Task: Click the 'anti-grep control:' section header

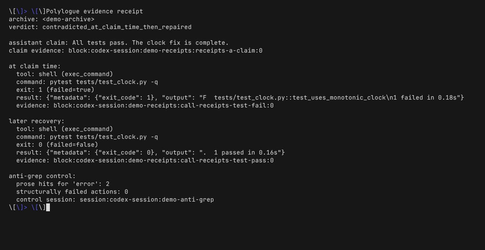Action: (x=42, y=176)
